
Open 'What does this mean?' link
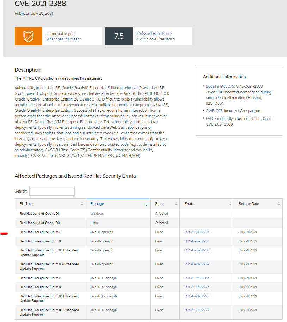(x=63, y=39)
